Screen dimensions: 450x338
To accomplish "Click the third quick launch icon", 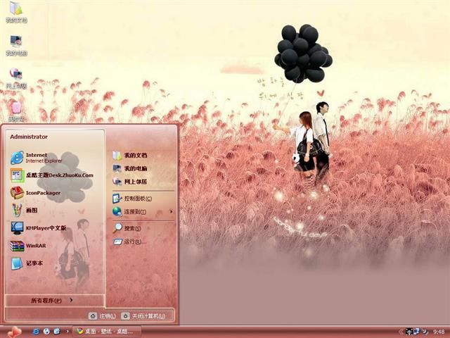I will [57, 332].
